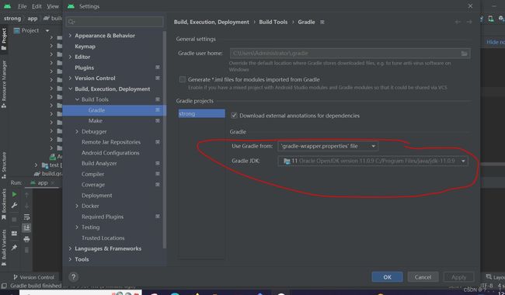
Task: Click project-level marker icon on Plugins row
Action: pyautogui.click(x=158, y=68)
